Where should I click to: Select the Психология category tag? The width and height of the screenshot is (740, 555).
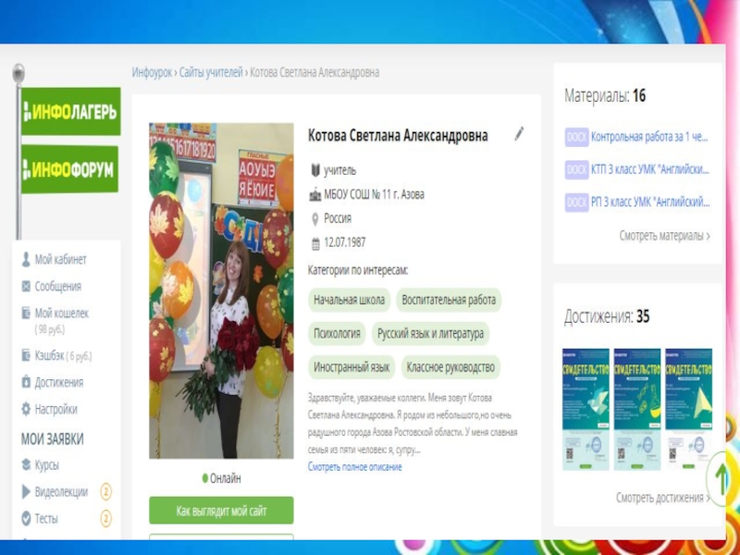tap(337, 334)
